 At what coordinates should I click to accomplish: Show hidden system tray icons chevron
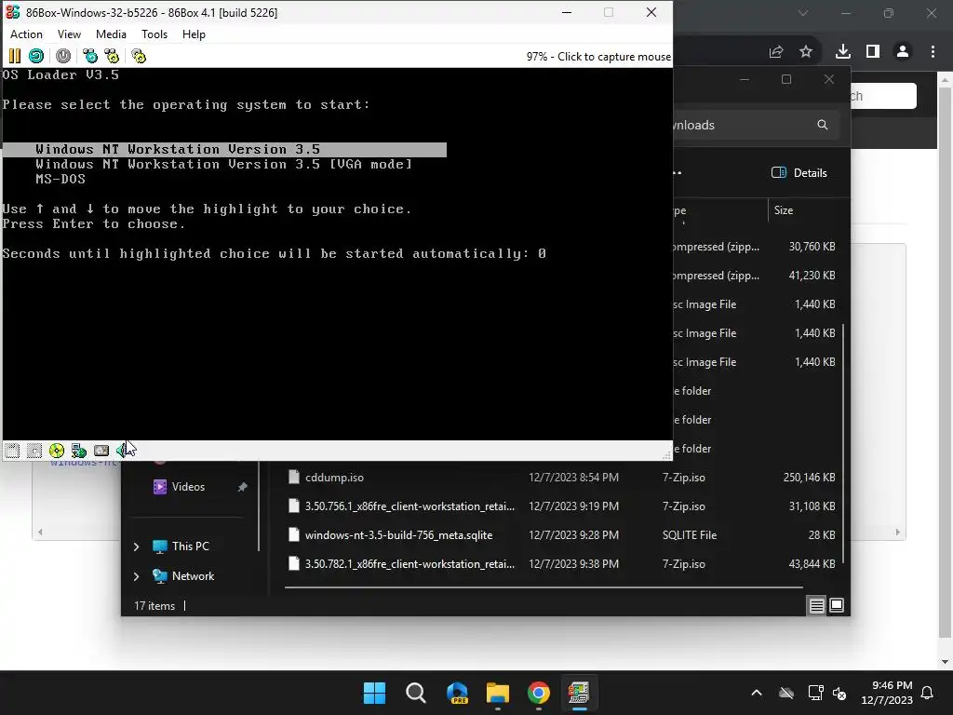757,693
